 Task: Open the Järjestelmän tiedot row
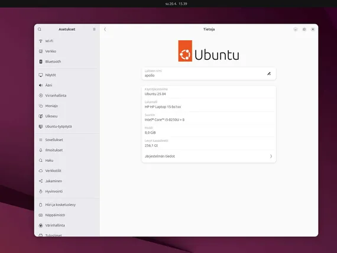209,156
